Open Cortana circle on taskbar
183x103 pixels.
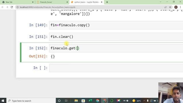pyautogui.click(x=59, y=101)
